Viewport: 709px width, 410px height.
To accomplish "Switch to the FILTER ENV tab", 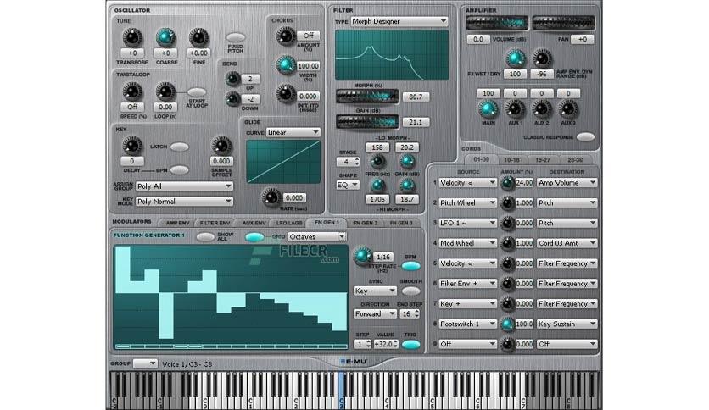I will pyautogui.click(x=215, y=223).
